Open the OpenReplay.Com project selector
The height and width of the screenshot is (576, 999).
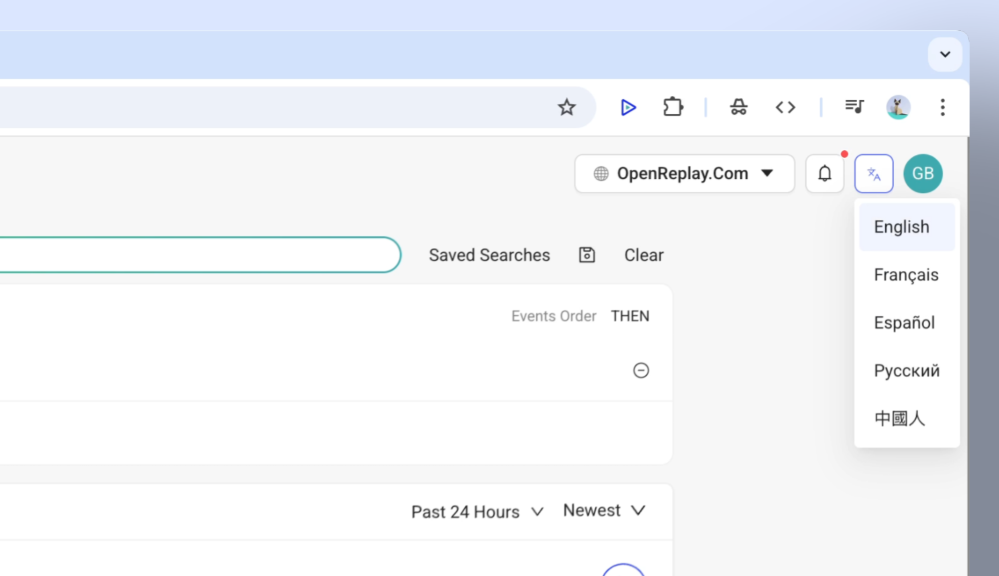click(685, 174)
